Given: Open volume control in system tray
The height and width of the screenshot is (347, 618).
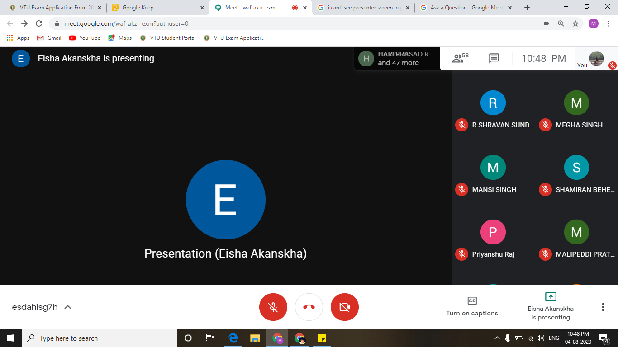Looking at the screenshot, I should click(540, 338).
